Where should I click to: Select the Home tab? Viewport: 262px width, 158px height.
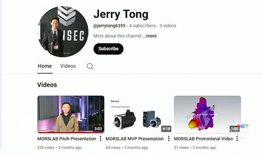click(45, 66)
